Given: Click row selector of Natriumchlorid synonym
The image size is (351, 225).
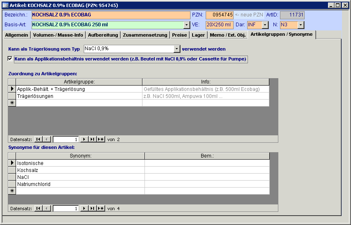Looking at the screenshot, I should pyautogui.click(x=12, y=184).
